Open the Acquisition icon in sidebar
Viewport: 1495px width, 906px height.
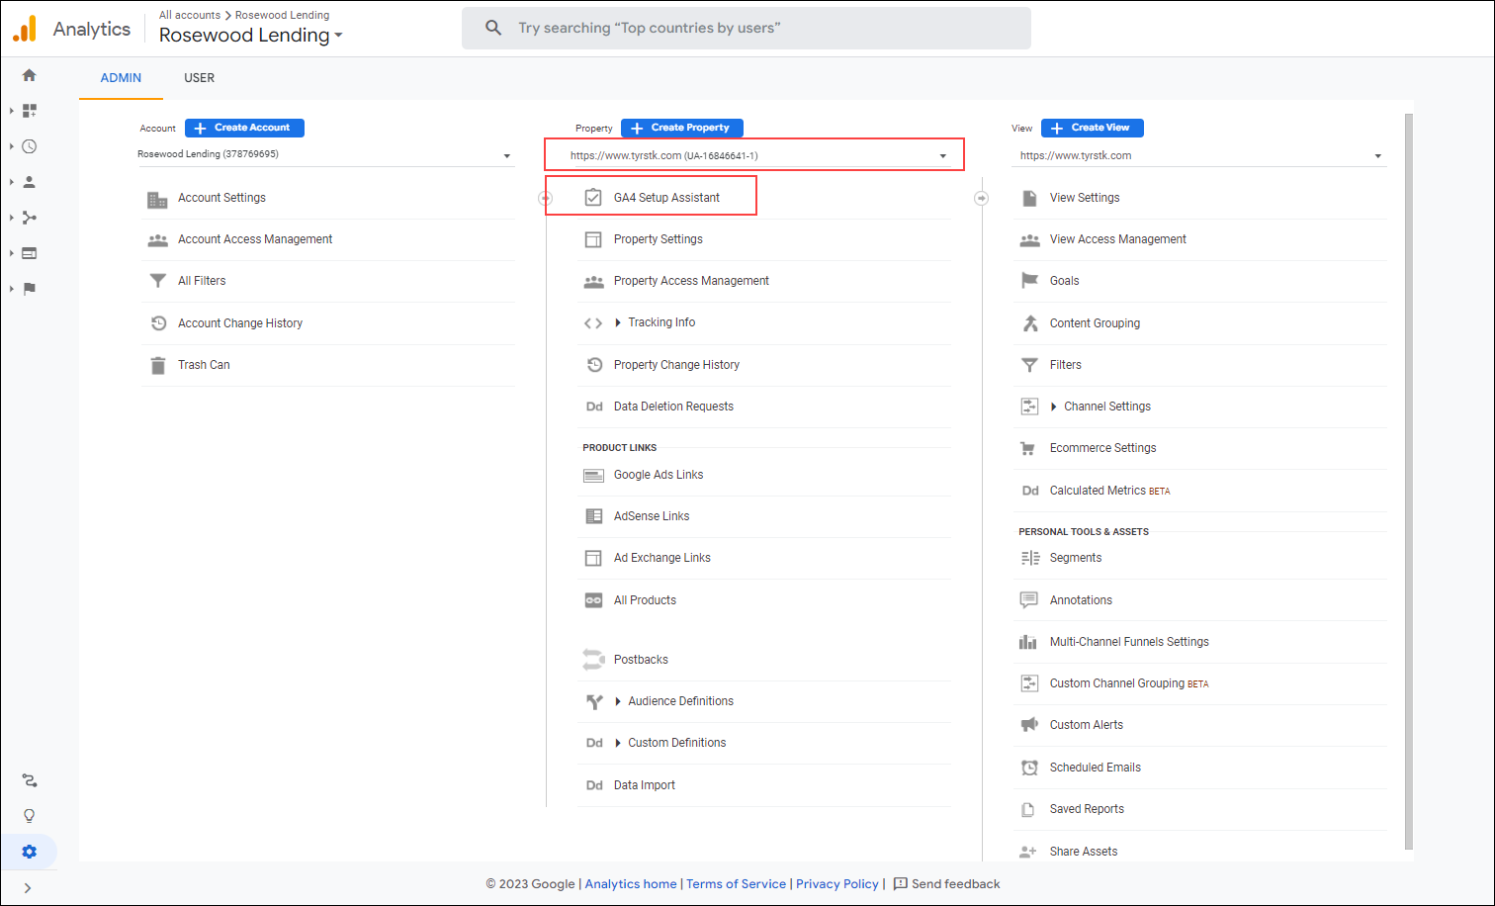tap(30, 218)
